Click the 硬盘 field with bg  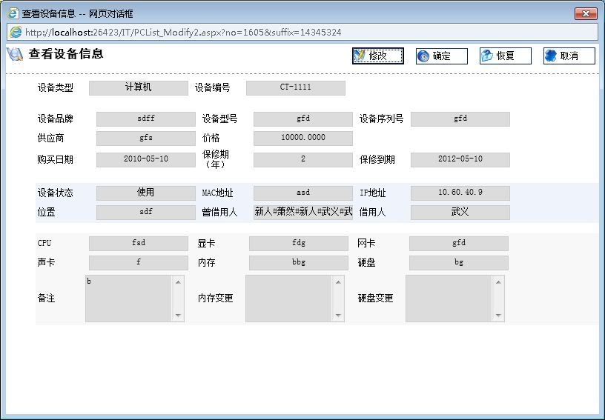pos(459,263)
